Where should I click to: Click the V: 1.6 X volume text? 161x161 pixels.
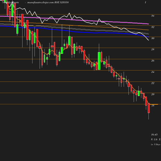coord(156,139)
